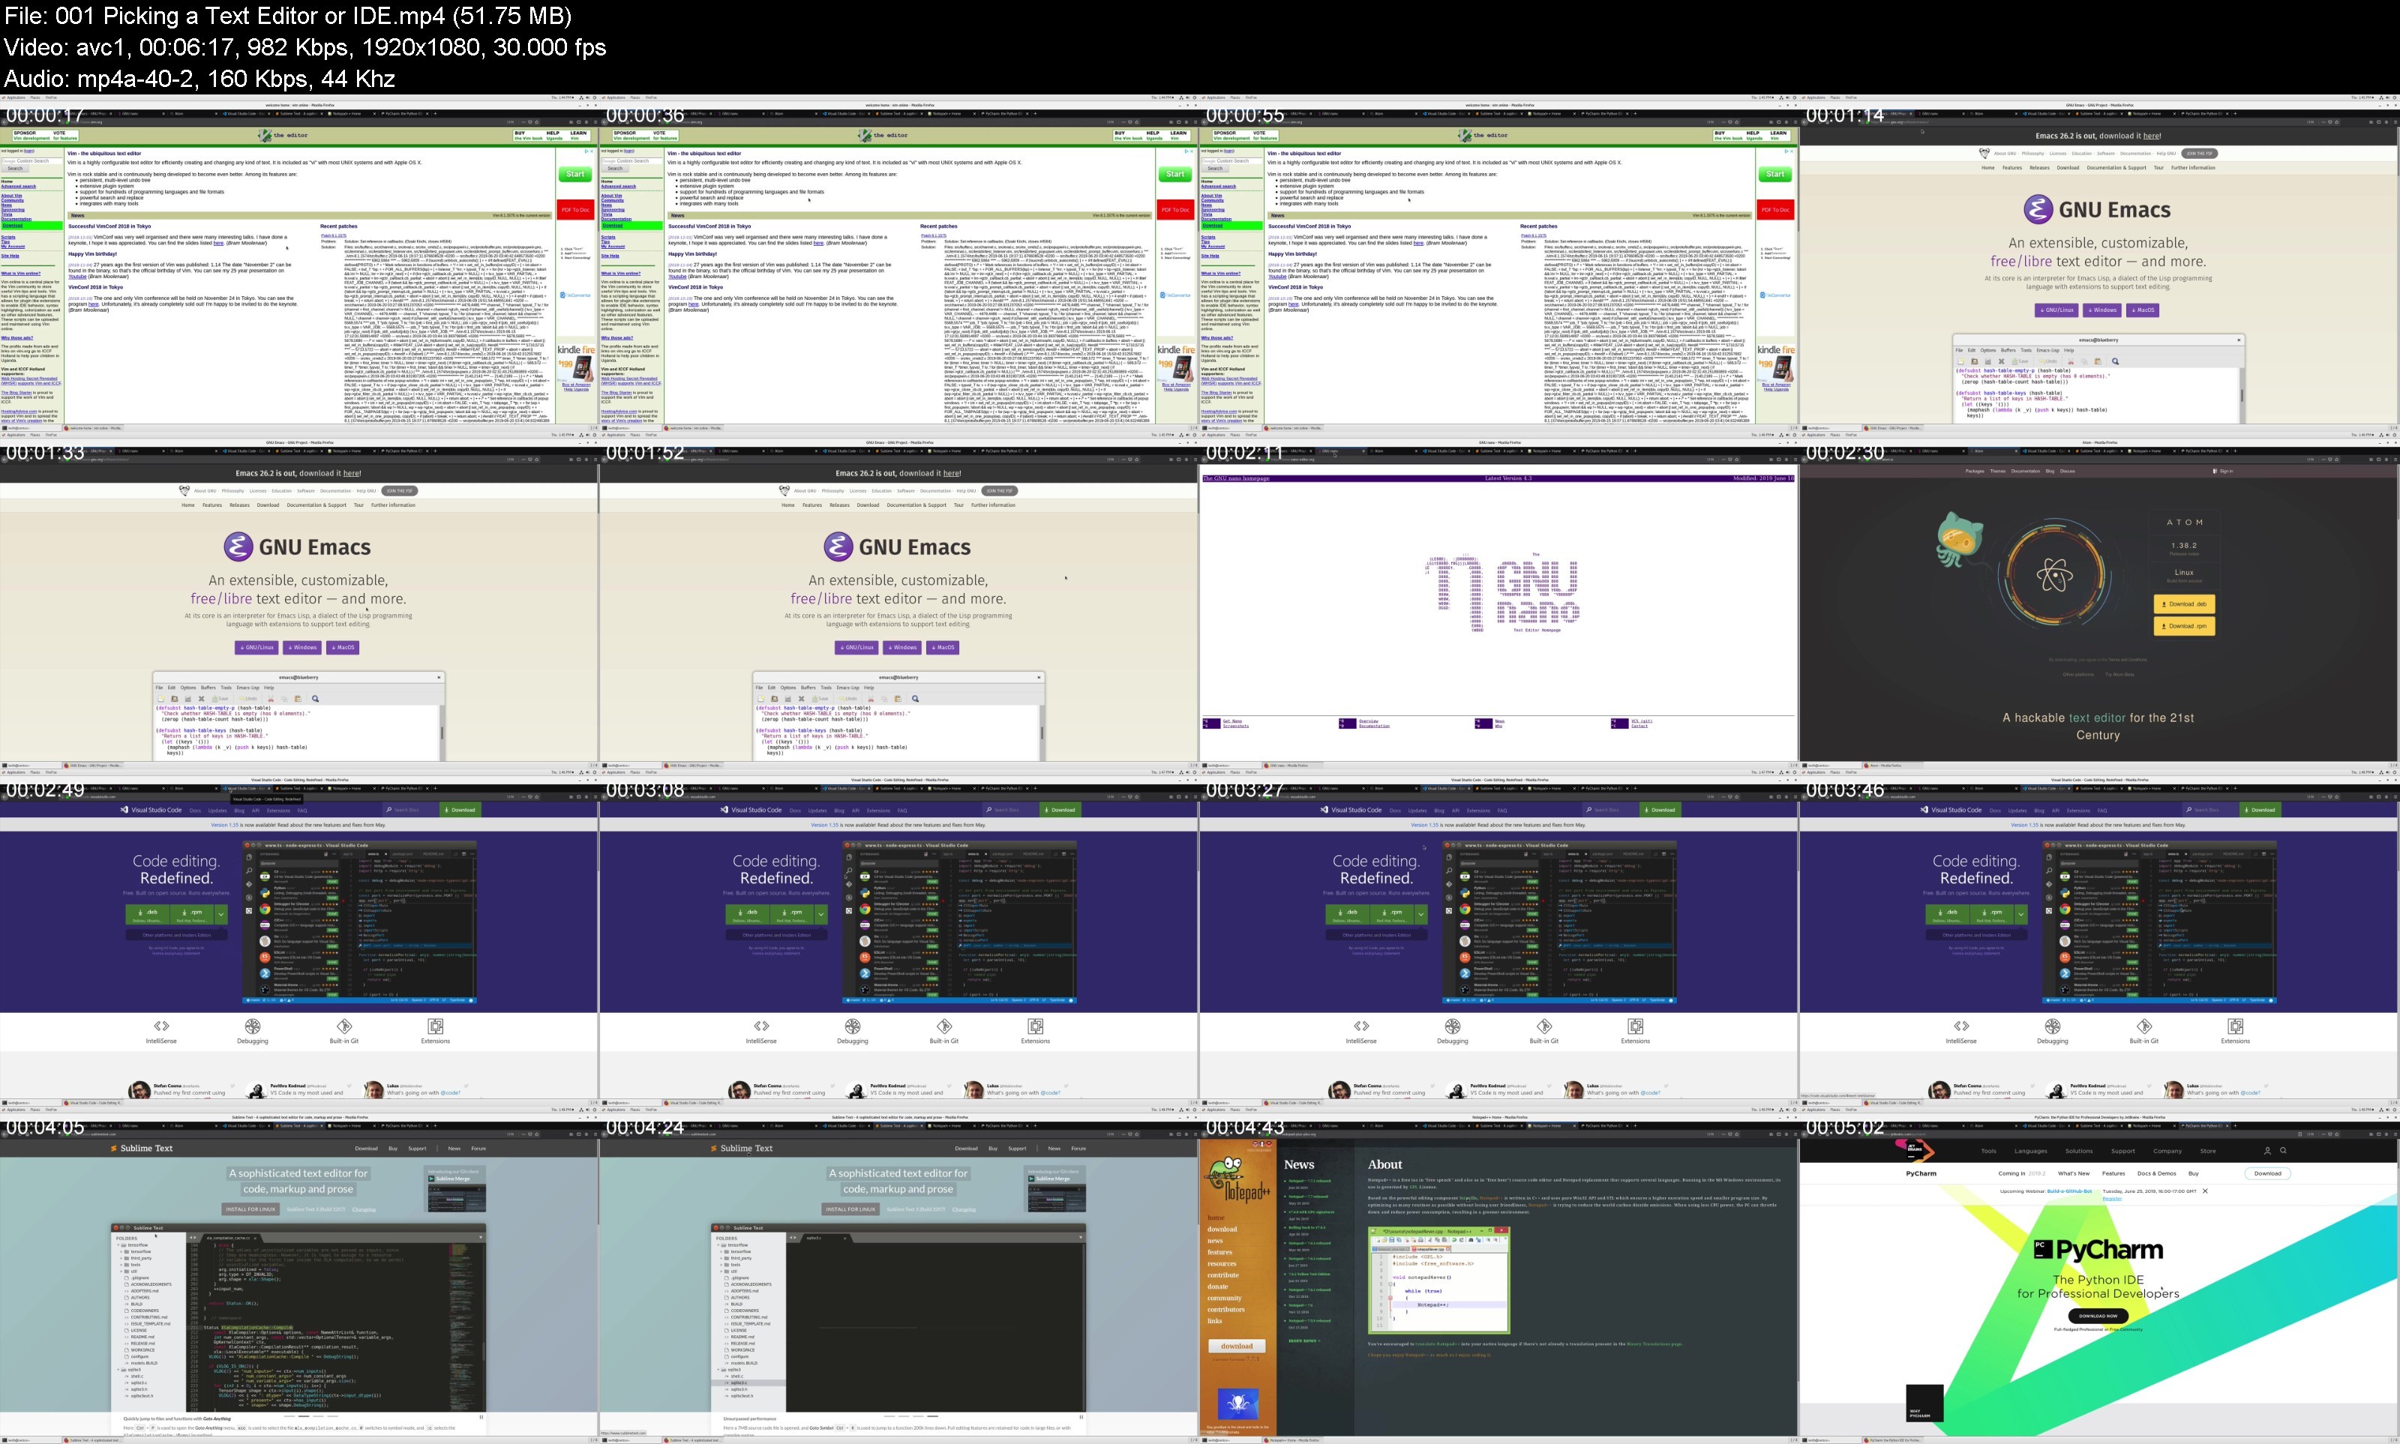The height and width of the screenshot is (1444, 2400).
Task: Click green Download button in 00:02:49 frame header
Action: pos(459,810)
